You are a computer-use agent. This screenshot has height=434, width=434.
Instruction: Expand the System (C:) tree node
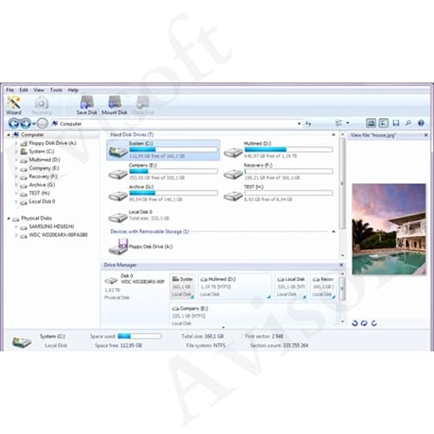pyautogui.click(x=16, y=151)
